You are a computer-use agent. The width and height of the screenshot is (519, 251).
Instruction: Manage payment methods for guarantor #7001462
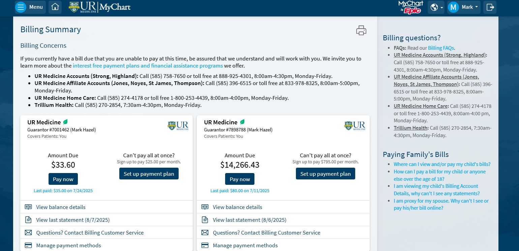(68, 245)
